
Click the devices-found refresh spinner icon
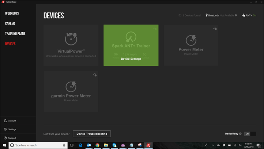tap(180, 15)
